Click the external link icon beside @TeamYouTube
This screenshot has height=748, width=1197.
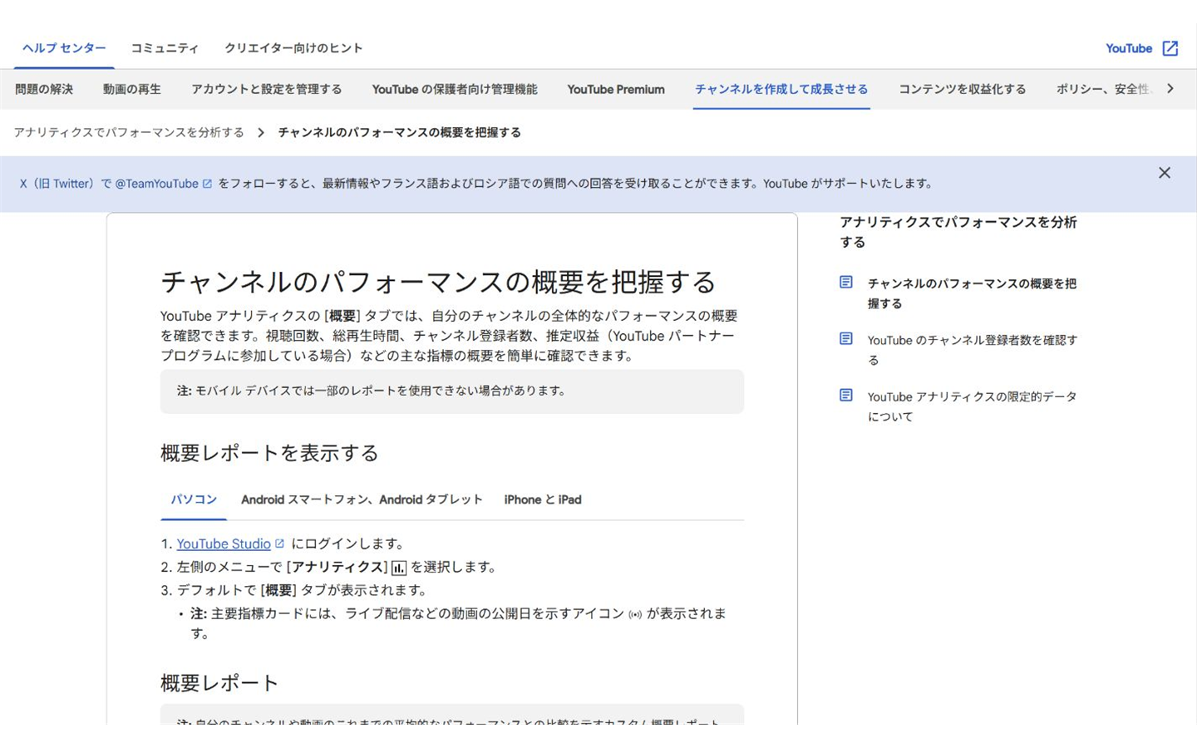[207, 184]
